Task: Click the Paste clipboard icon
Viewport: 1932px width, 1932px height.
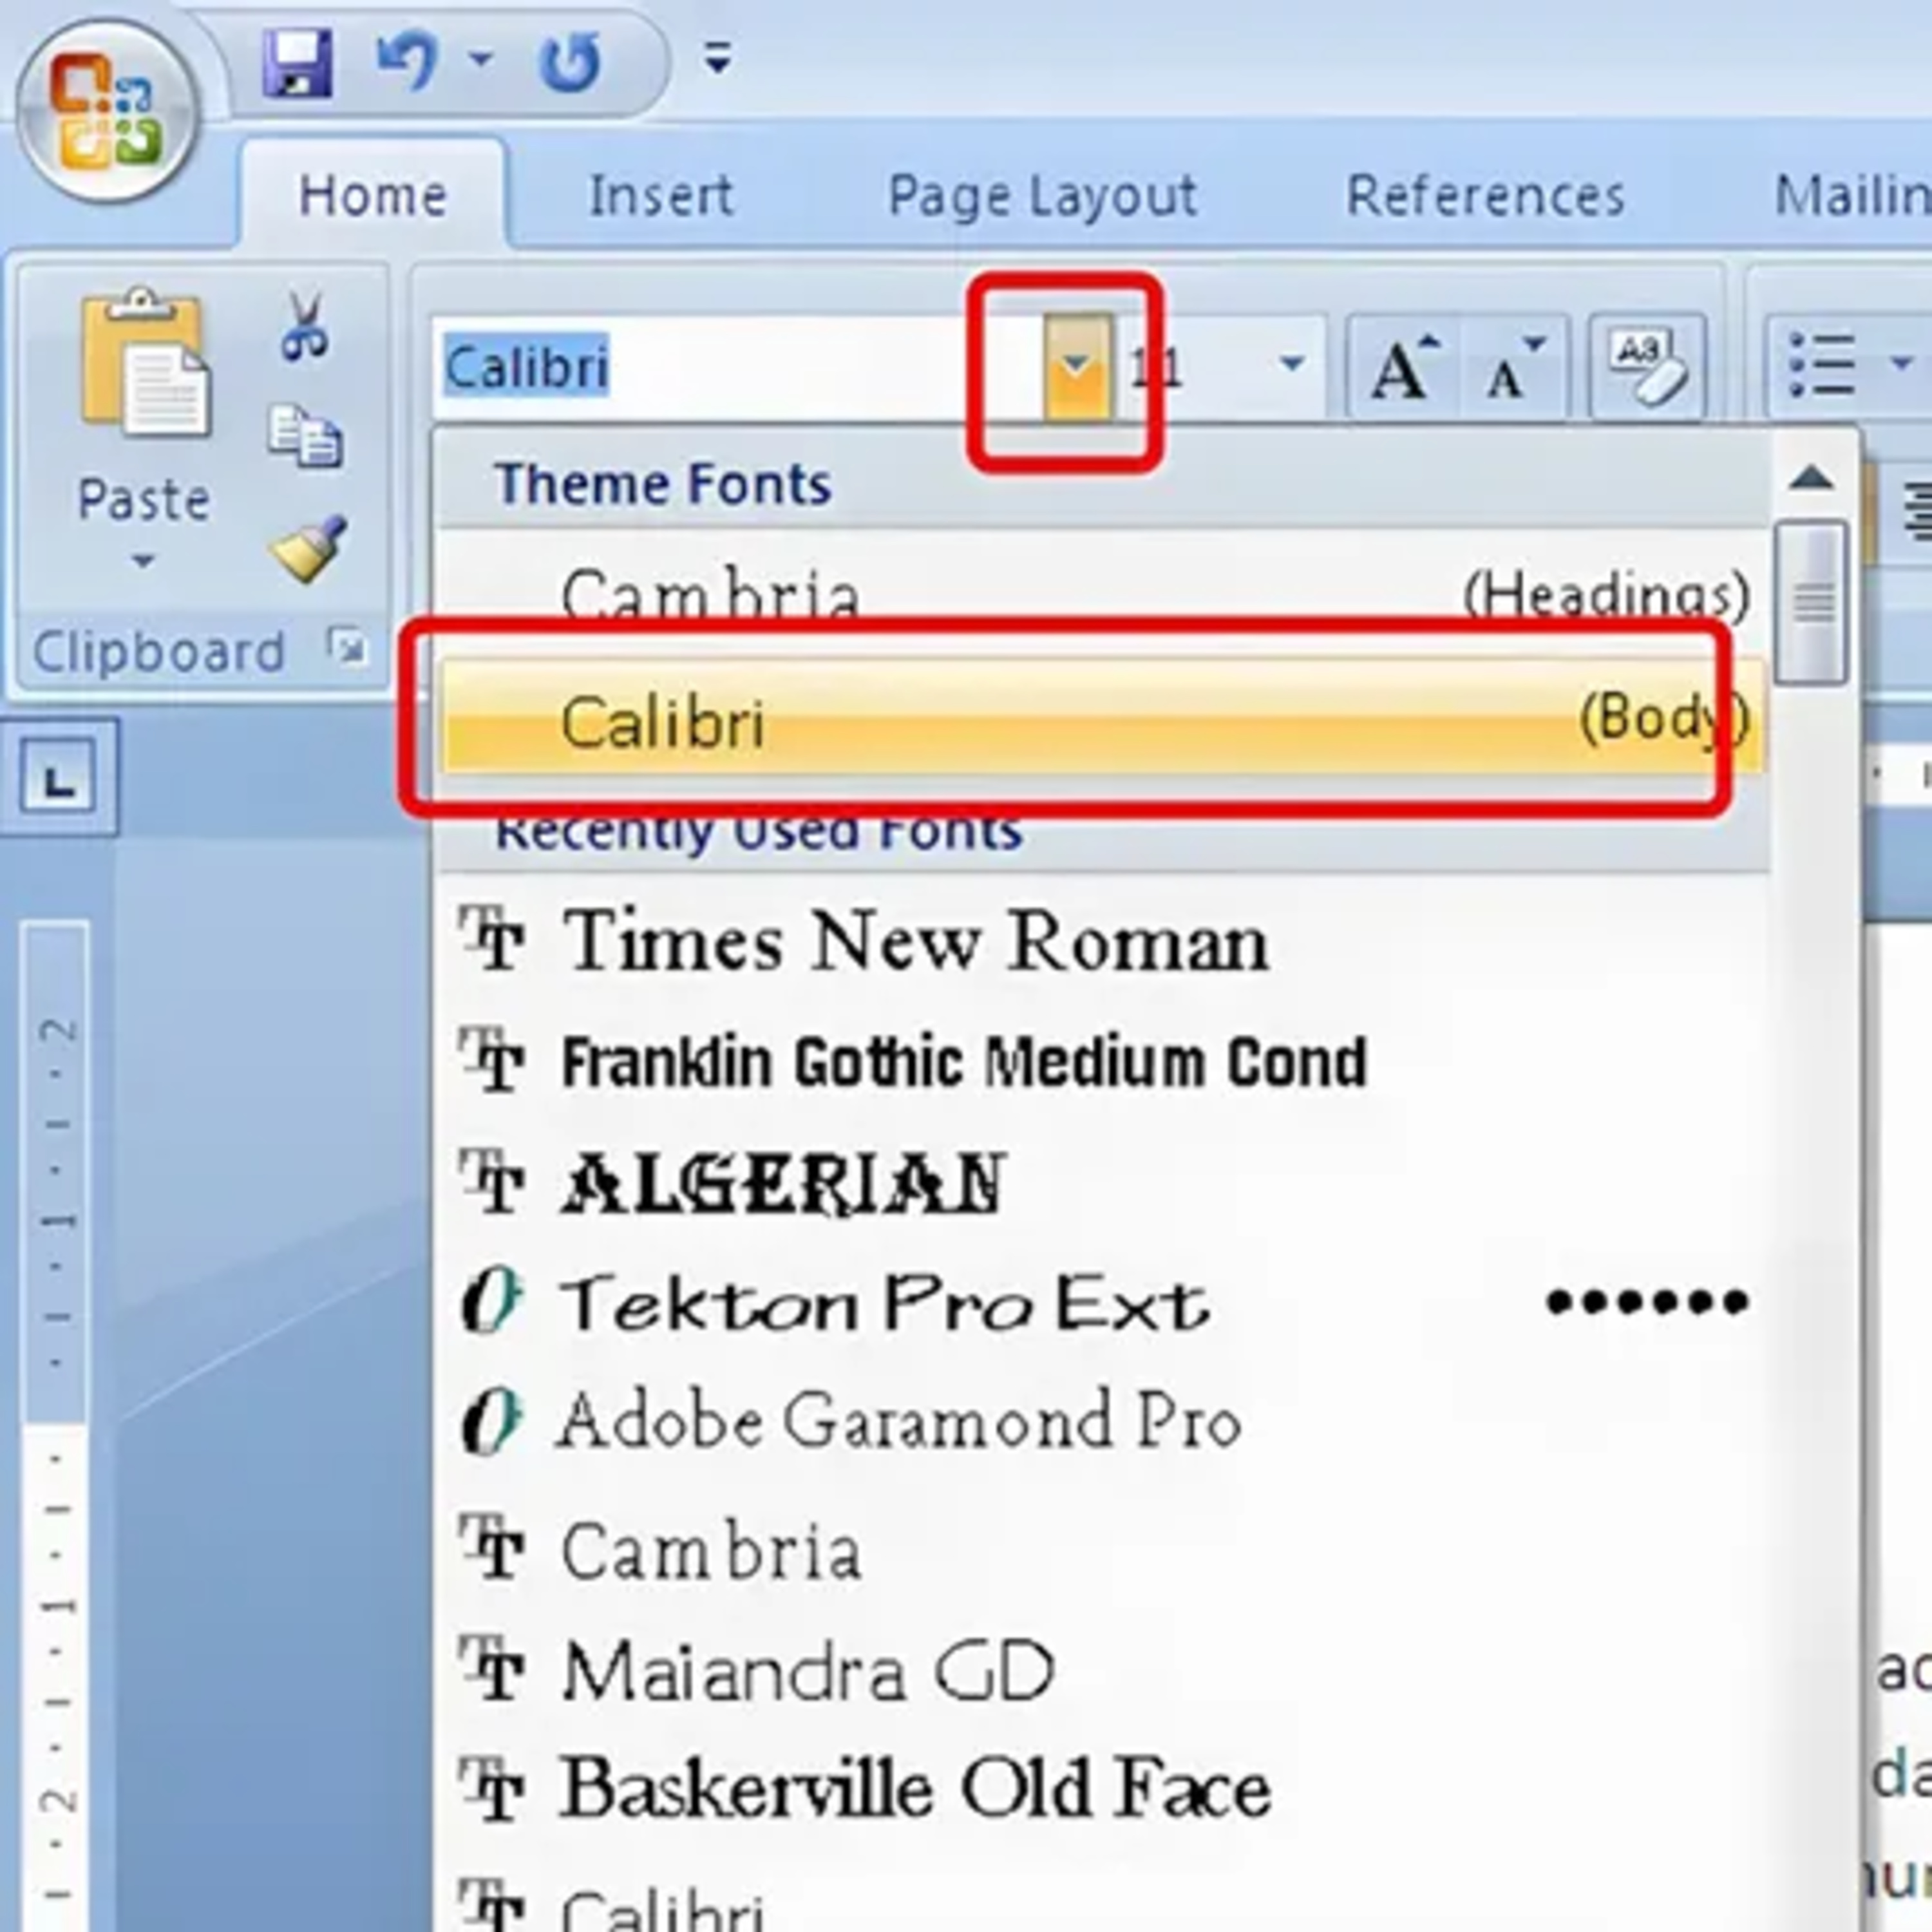Action: pyautogui.click(x=146, y=362)
